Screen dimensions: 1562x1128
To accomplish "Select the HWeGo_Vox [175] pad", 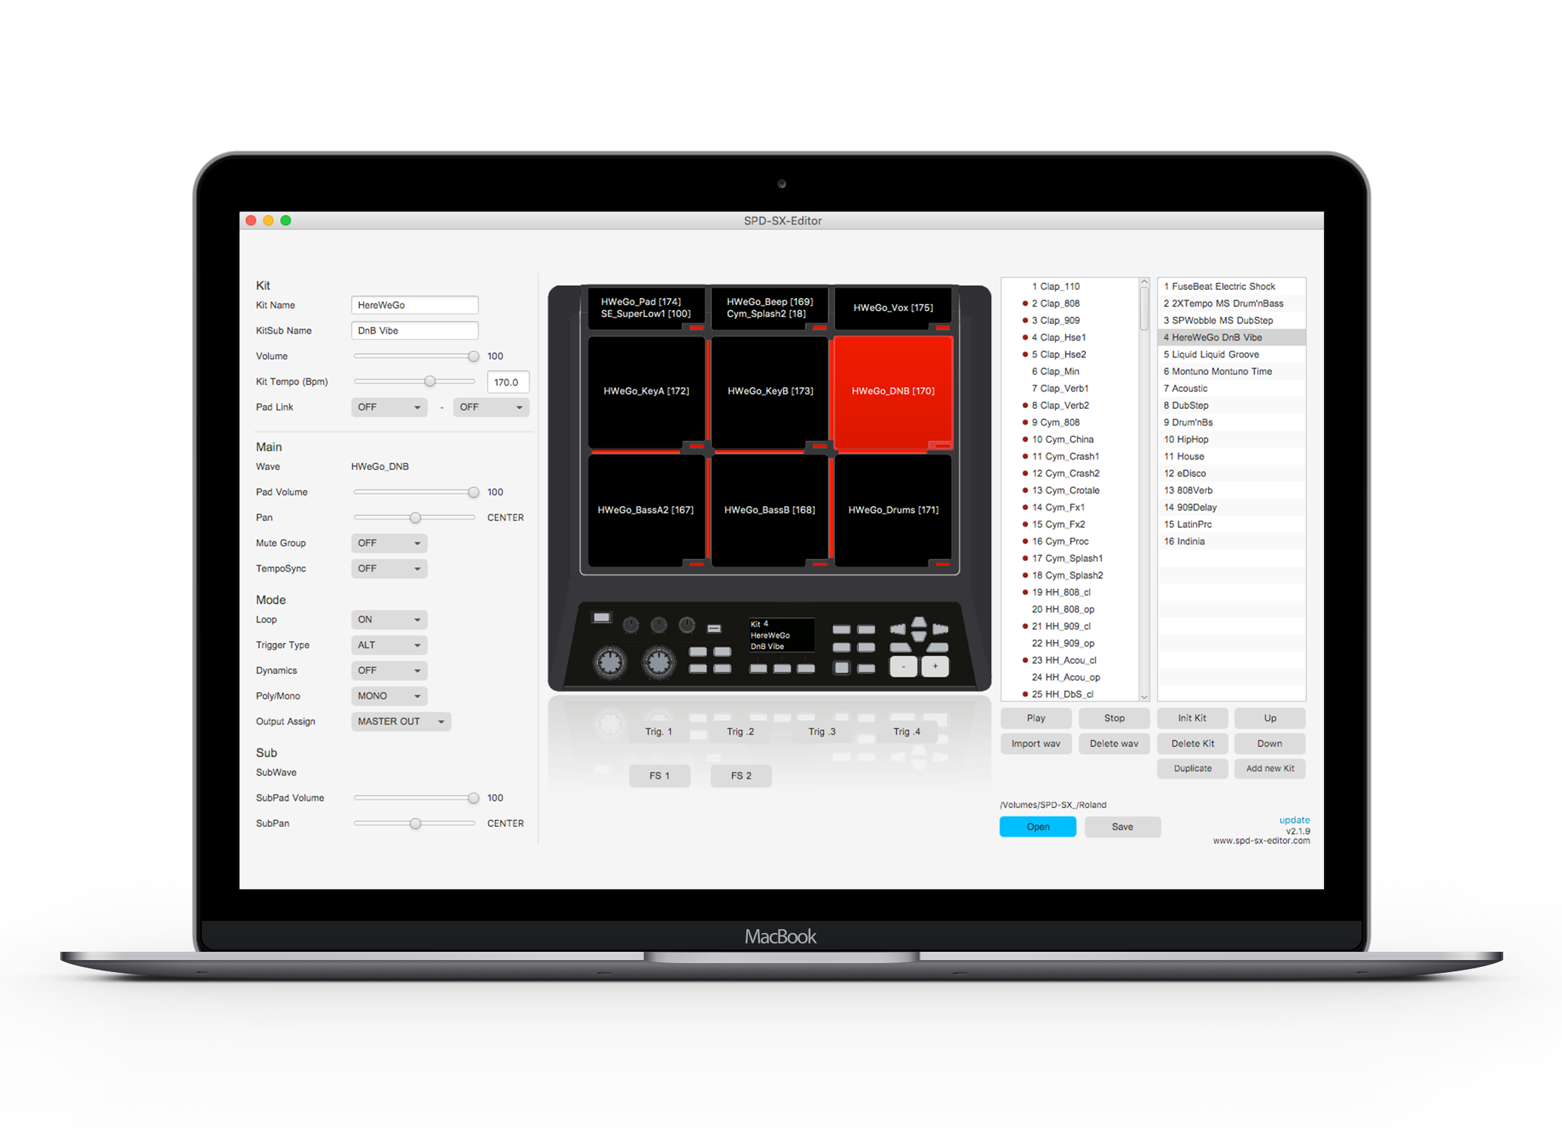I will pyautogui.click(x=893, y=308).
